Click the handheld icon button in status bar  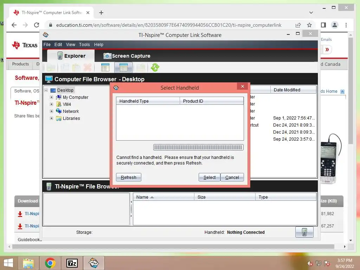pos(304,232)
